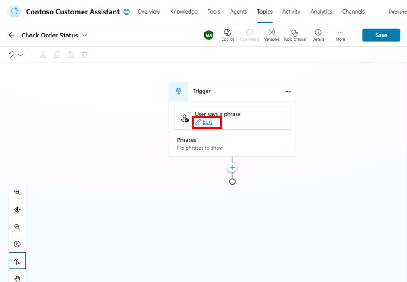The height and width of the screenshot is (282, 407).
Task: Go to the Agents tab
Action: click(x=239, y=12)
